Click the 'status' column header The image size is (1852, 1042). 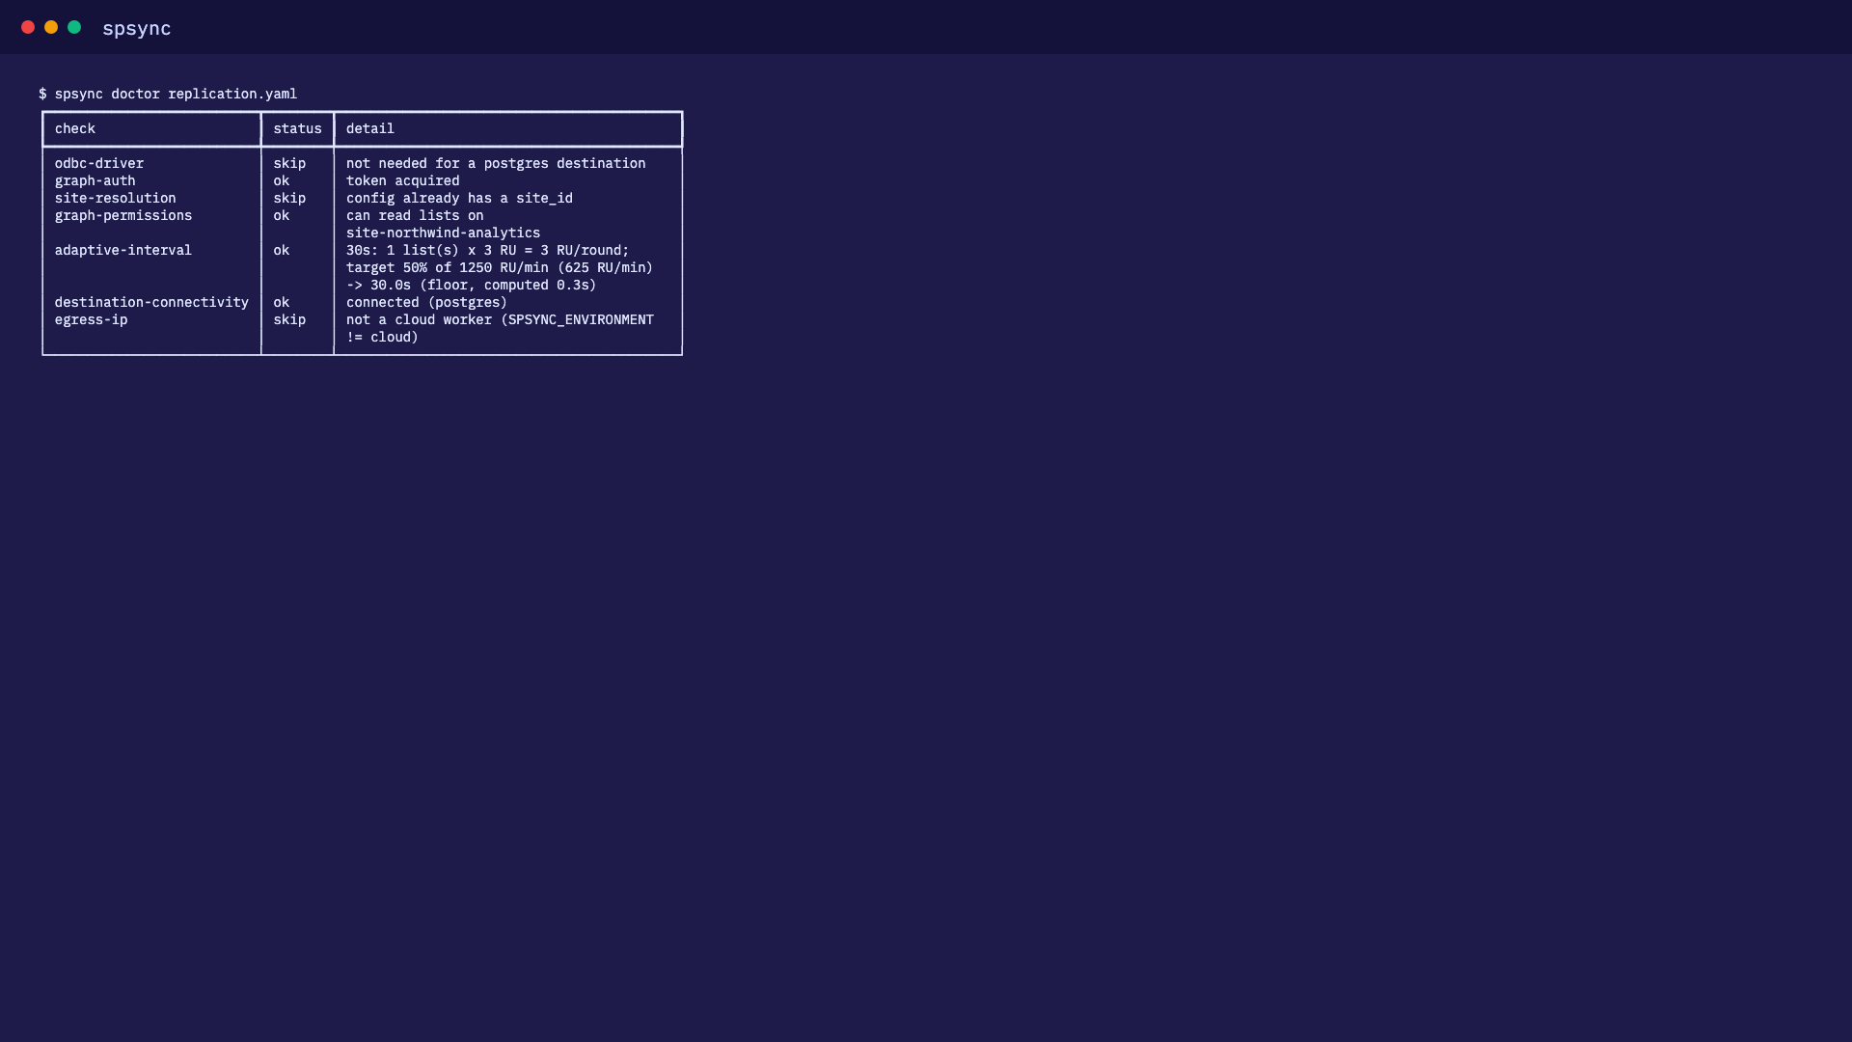tap(297, 128)
